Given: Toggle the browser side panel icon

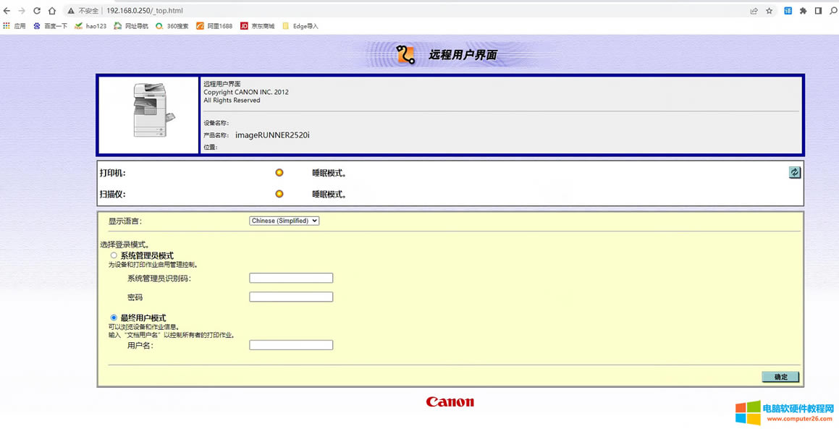Looking at the screenshot, I should click(x=818, y=11).
